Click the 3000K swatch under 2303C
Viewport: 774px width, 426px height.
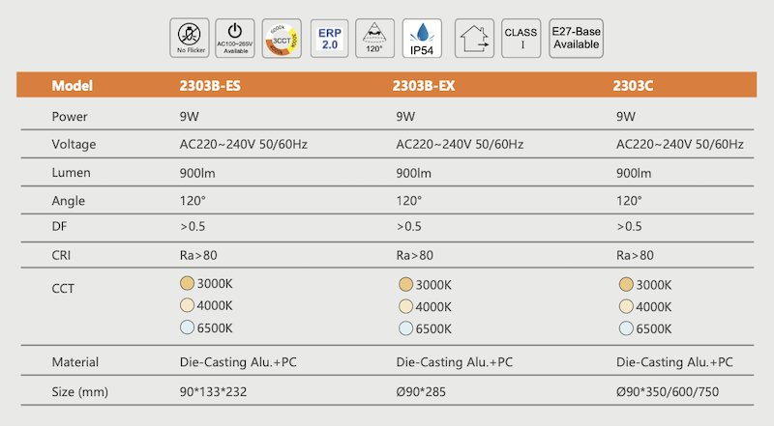tap(625, 285)
